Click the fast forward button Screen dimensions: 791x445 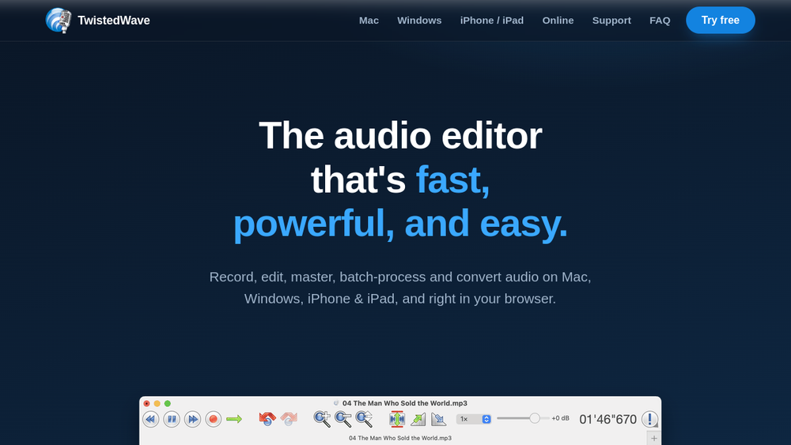(x=192, y=419)
